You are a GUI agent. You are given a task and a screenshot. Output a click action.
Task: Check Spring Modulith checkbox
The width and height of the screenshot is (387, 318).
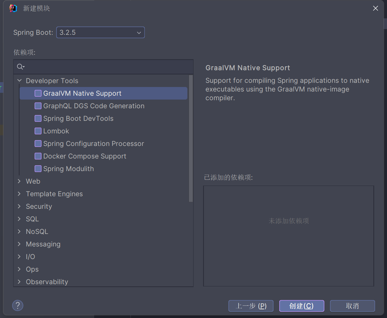[38, 169]
